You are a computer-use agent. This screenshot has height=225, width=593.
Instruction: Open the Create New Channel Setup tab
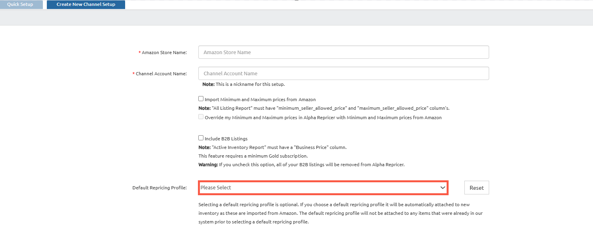coord(86,5)
